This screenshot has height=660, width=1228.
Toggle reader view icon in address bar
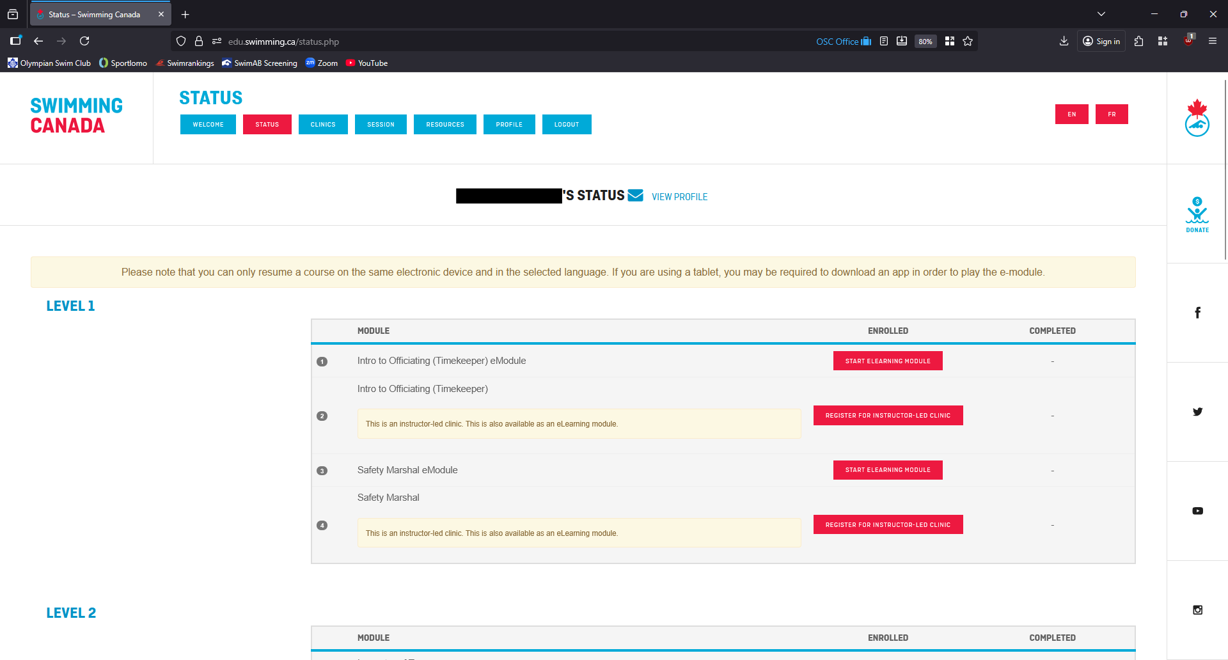tap(884, 42)
